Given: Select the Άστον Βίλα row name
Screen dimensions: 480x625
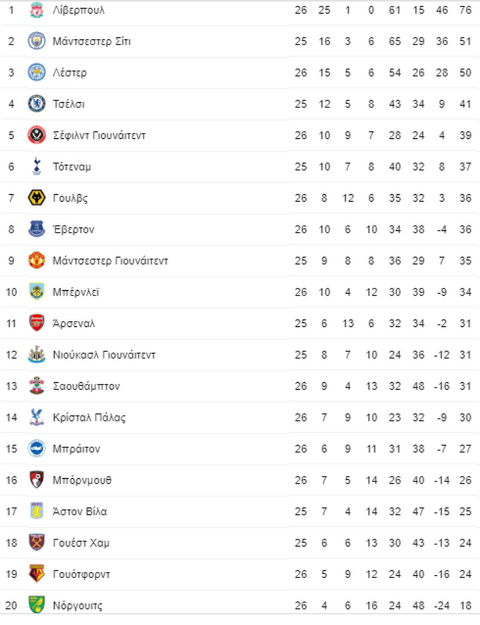Looking at the screenshot, I should [80, 511].
